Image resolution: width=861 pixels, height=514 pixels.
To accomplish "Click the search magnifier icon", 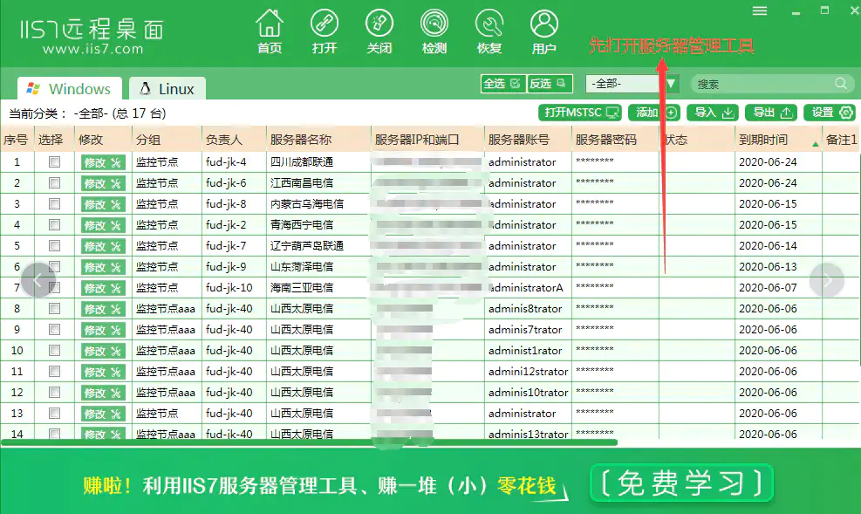I will click(x=841, y=84).
